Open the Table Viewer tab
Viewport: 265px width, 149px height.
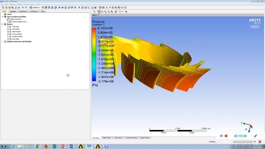coord(107,138)
